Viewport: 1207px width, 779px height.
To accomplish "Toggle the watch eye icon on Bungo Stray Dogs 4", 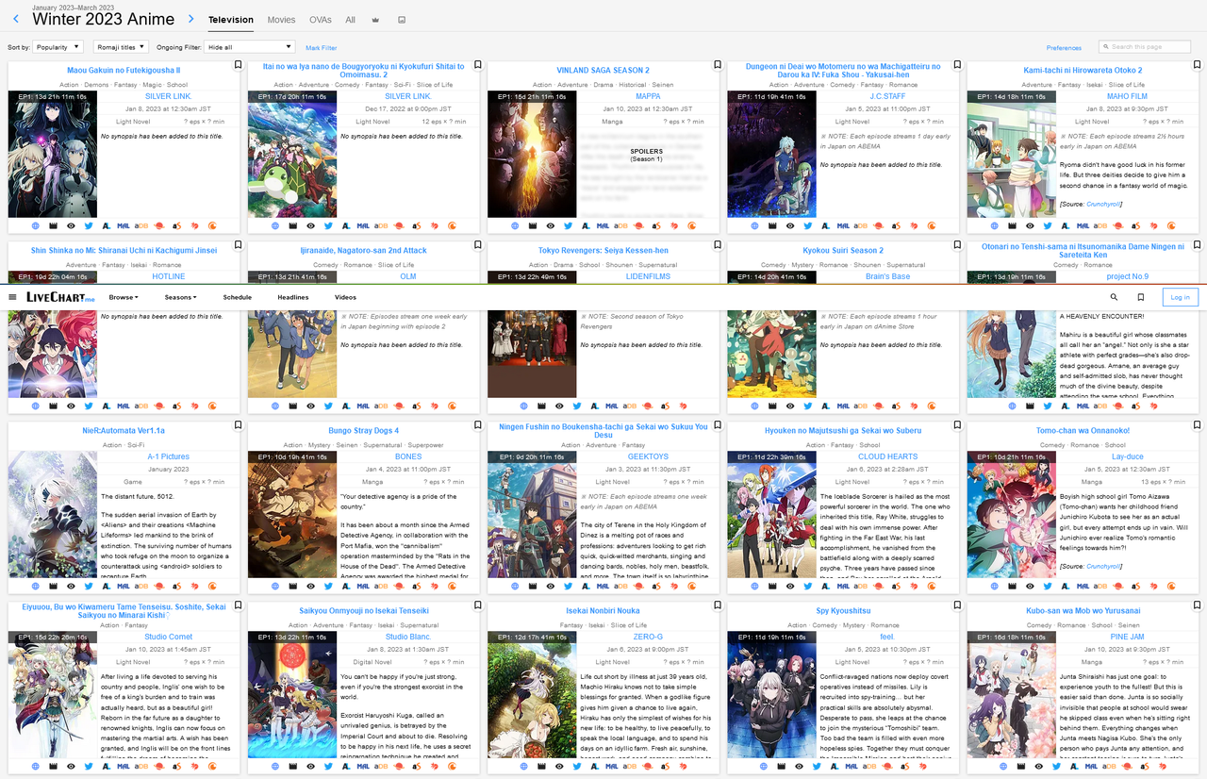I will (x=310, y=586).
